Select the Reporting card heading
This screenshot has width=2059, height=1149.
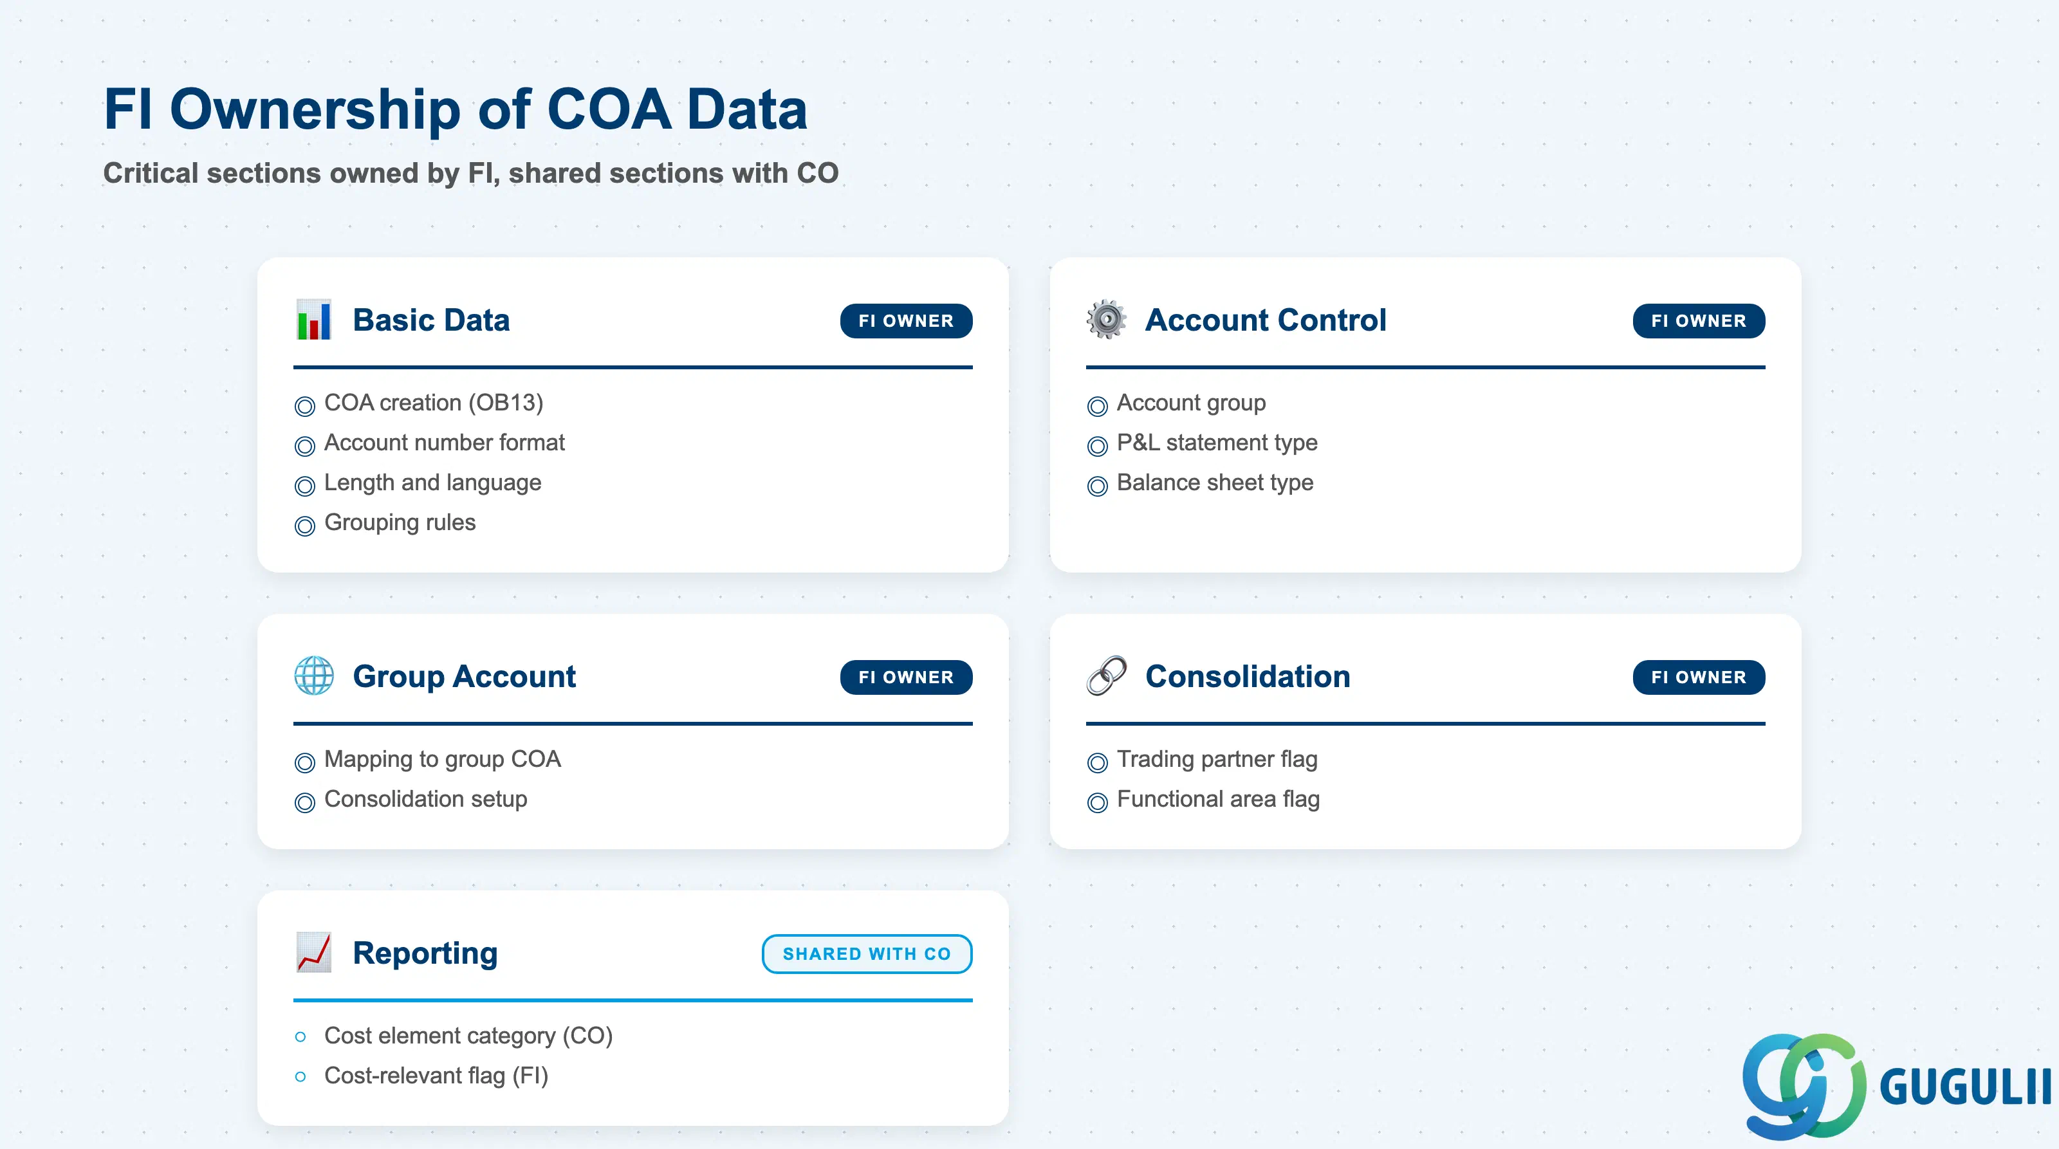[425, 953]
